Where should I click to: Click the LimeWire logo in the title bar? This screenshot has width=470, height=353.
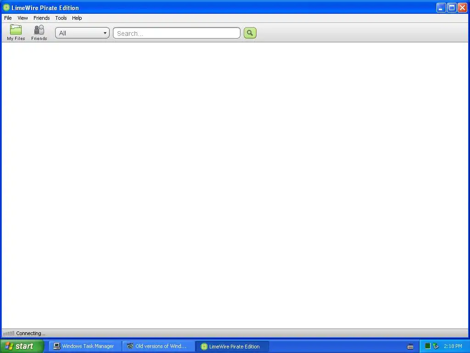click(x=6, y=7)
